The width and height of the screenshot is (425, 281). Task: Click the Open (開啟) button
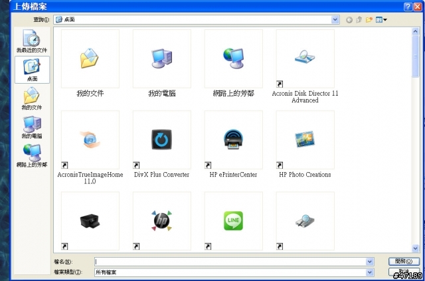[404, 262]
